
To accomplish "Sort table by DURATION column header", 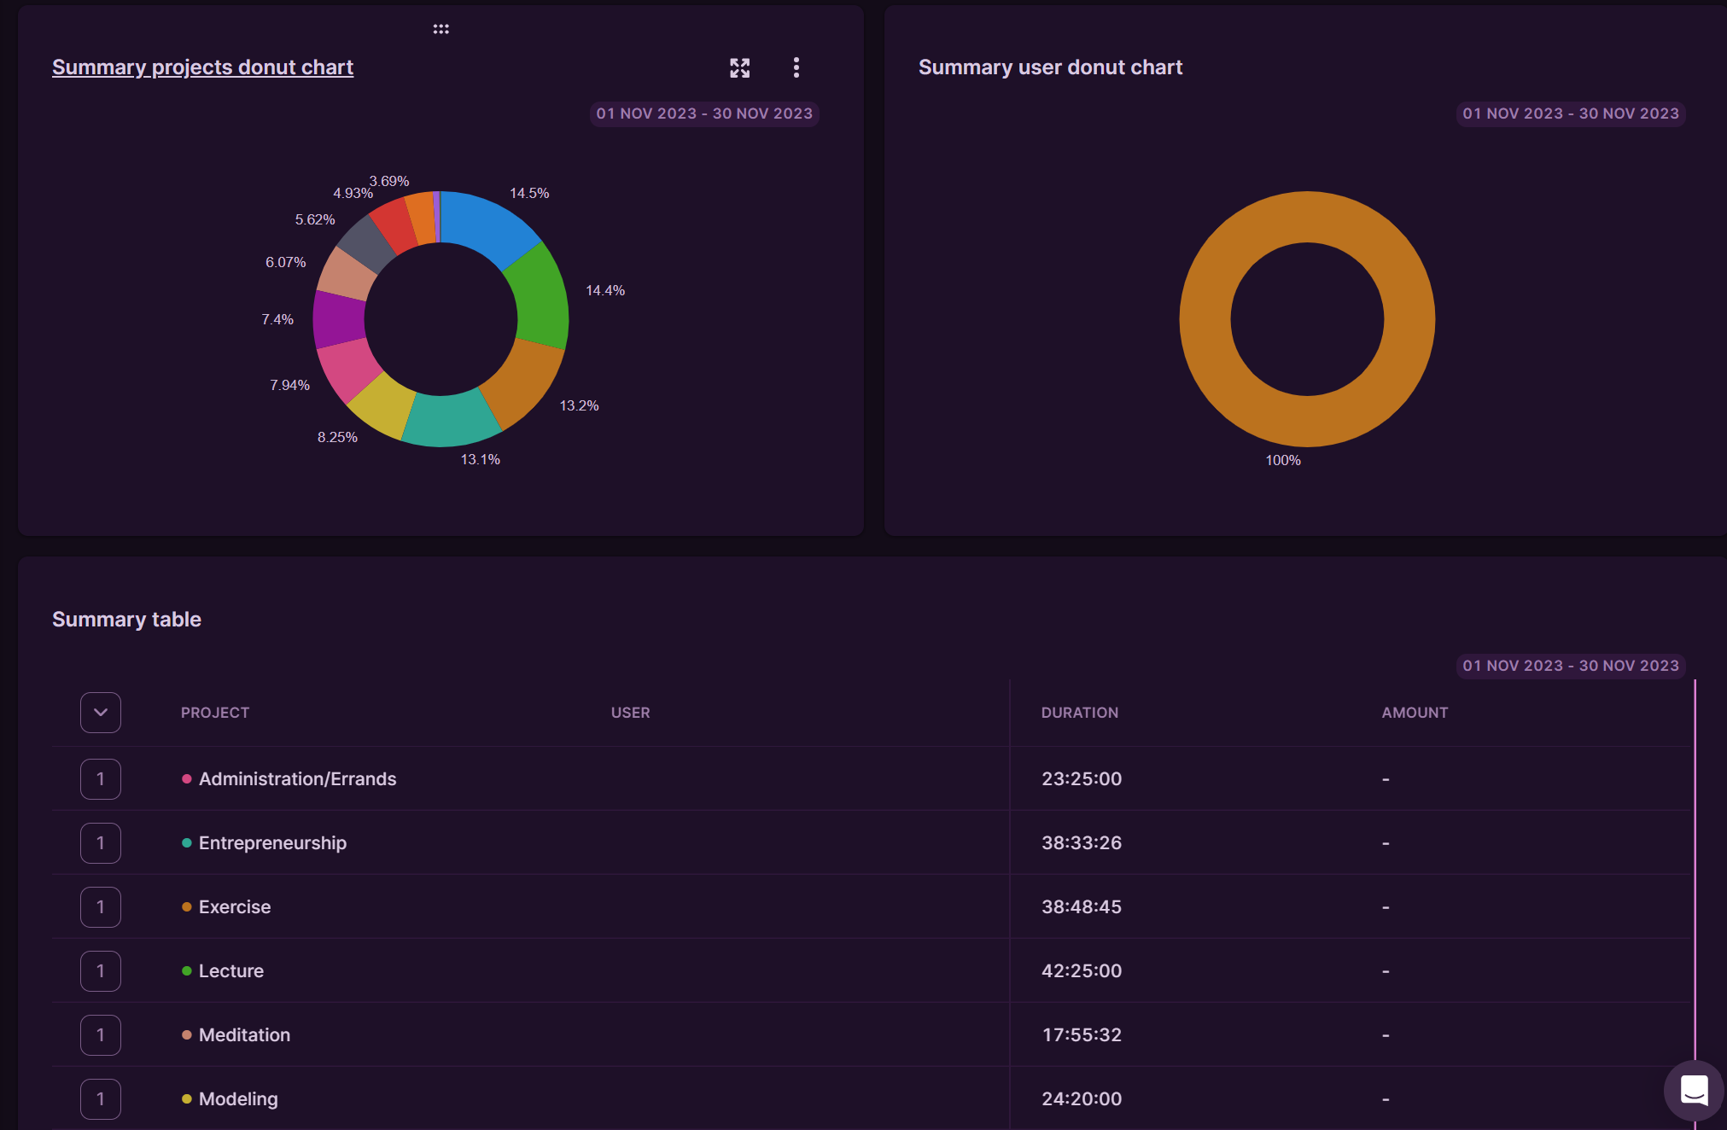I will (x=1079, y=713).
